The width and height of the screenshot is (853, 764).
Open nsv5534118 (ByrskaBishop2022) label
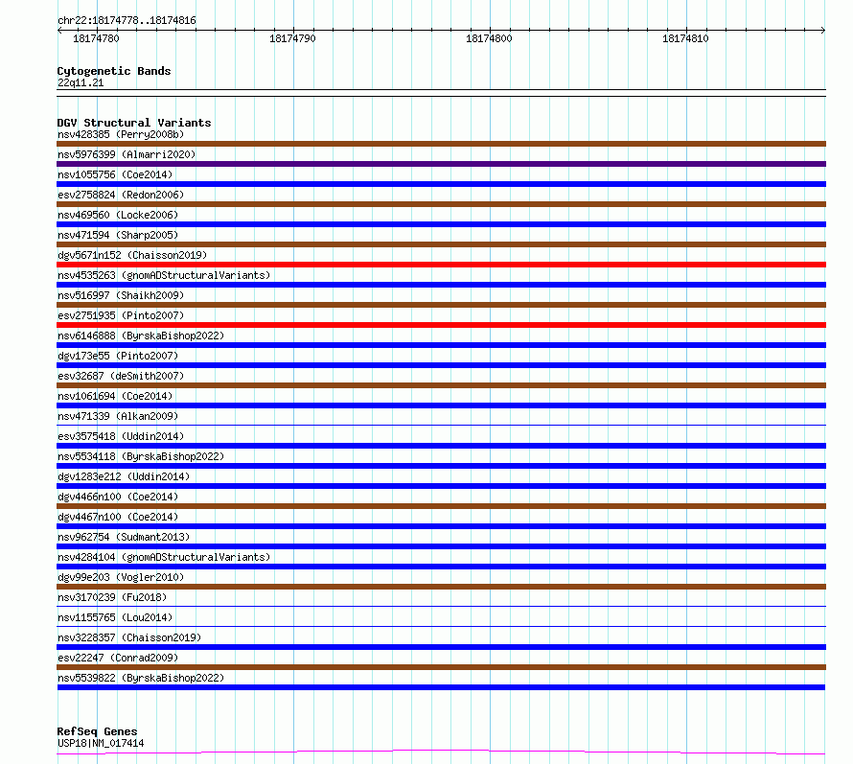click(x=141, y=456)
